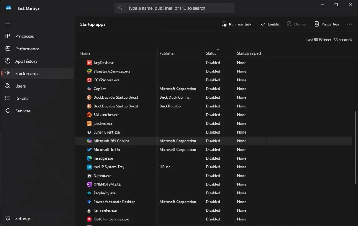Select the Copilot app icon
Image resolution: width=358 pixels, height=226 pixels.
click(x=89, y=89)
